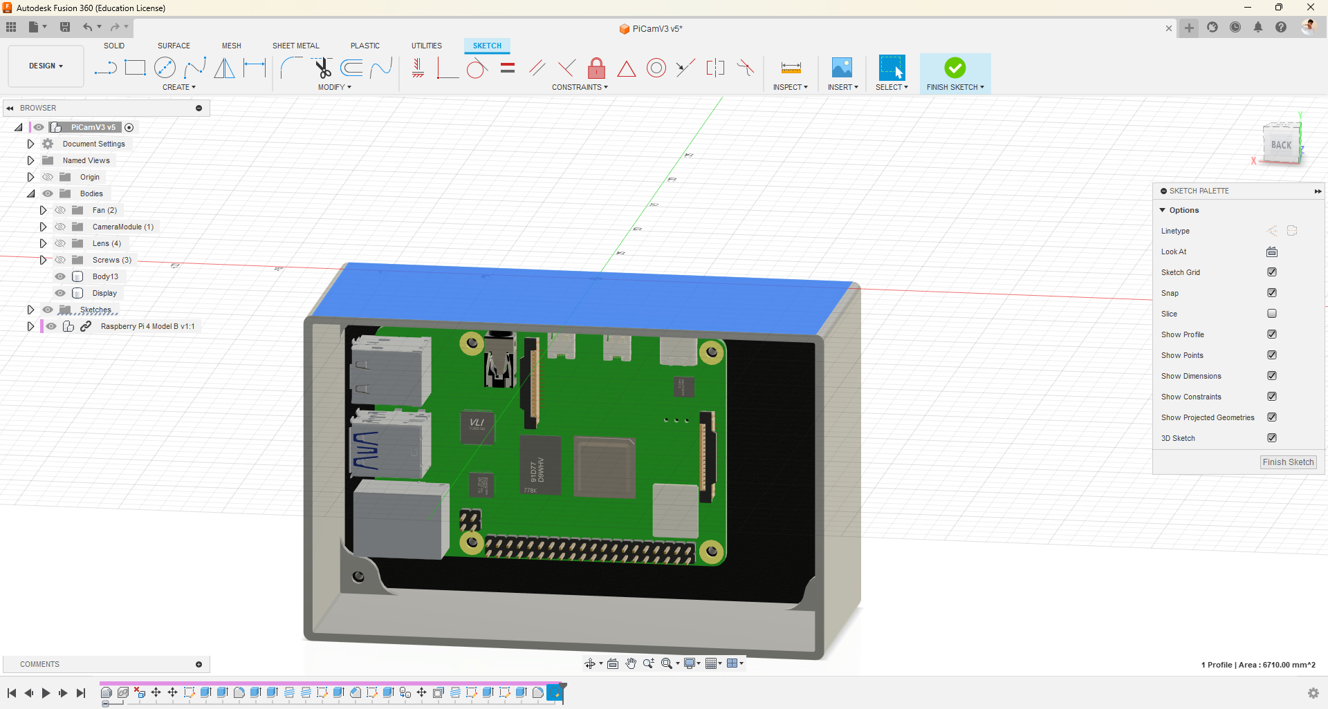
Task: Expand the Named Views node
Action: point(30,160)
